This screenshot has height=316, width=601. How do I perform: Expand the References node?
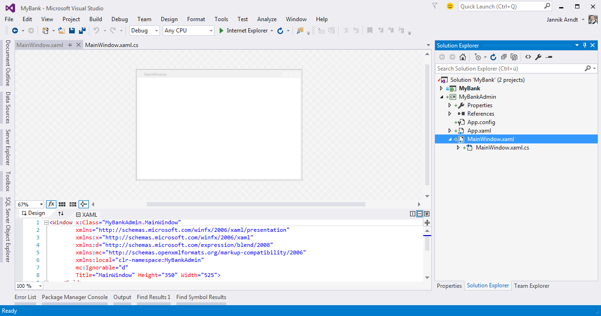(450, 114)
